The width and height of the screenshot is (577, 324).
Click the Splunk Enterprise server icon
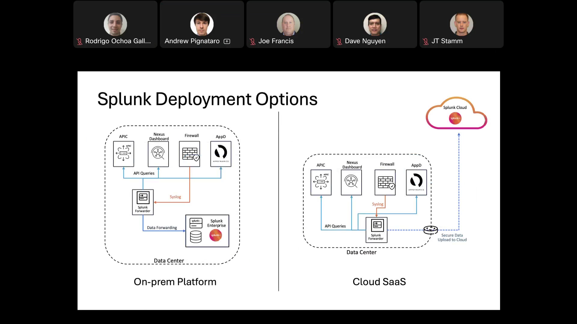click(196, 223)
